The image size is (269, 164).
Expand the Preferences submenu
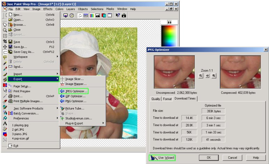[x=33, y=118]
